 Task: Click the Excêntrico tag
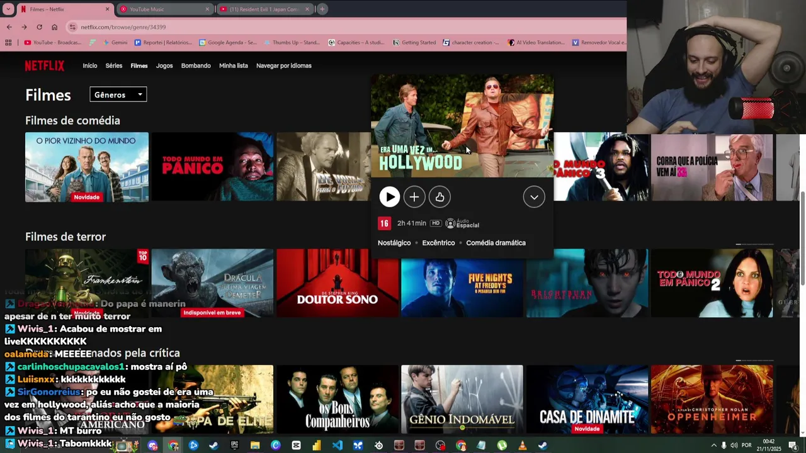tap(438, 243)
